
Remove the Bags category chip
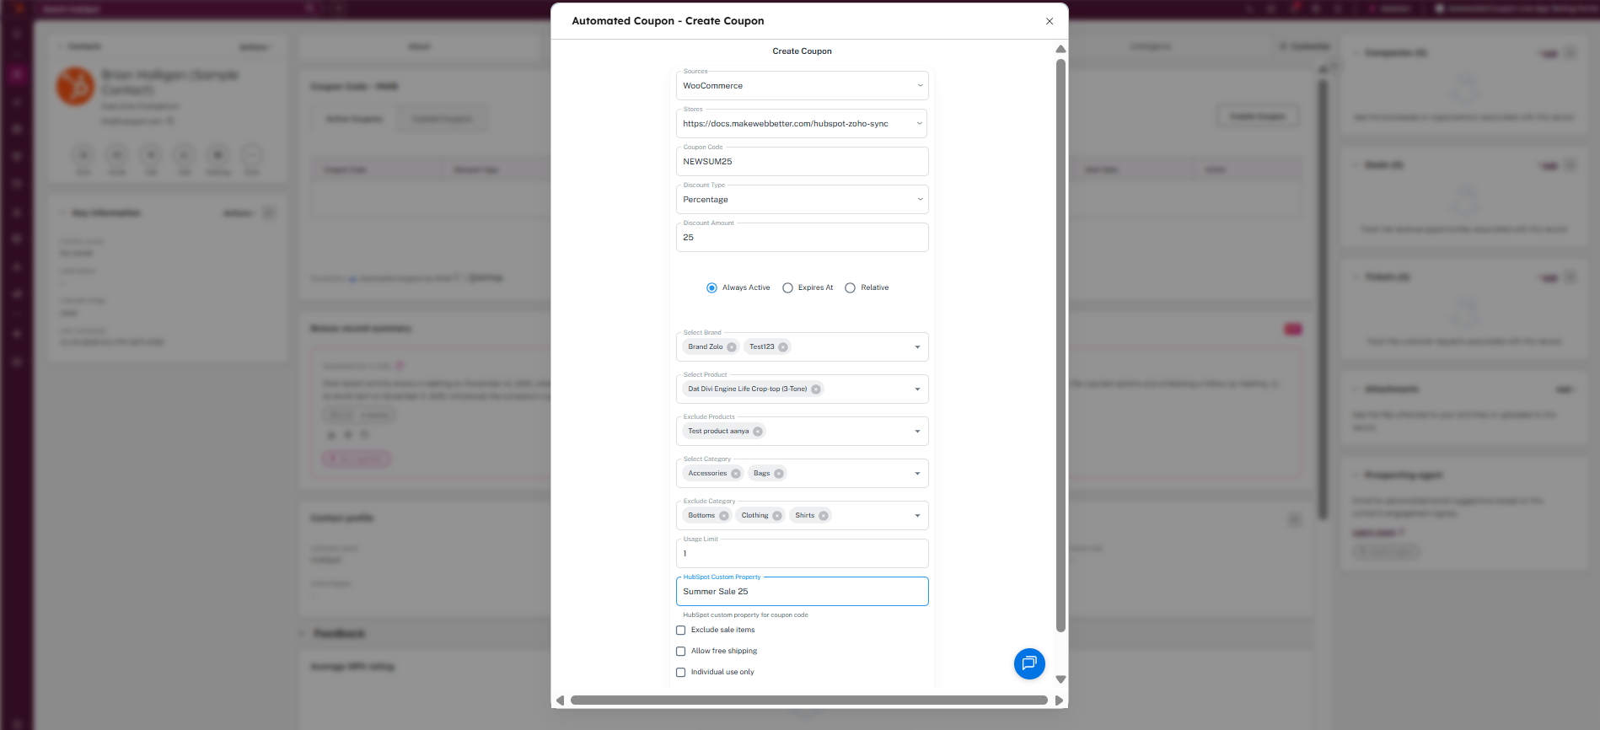[x=779, y=474]
